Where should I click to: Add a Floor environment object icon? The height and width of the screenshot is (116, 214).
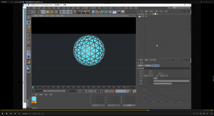(x=114, y=12)
